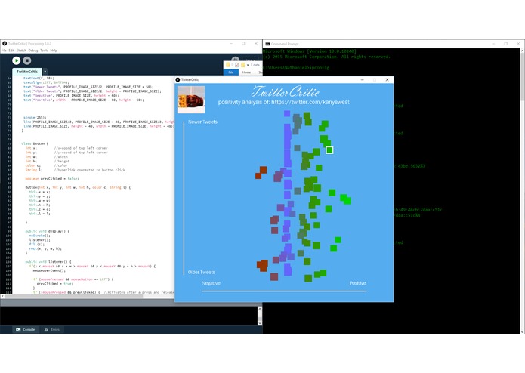Click the 'class Button {' code line
This screenshot has width=525, height=373.
[x=35, y=143]
